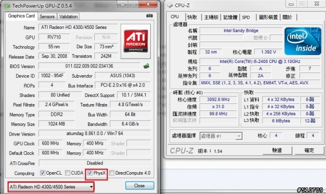Viewport: 326px width, 194px height.
Task: Click the DDR2 Memory Type value
Action: point(57,114)
